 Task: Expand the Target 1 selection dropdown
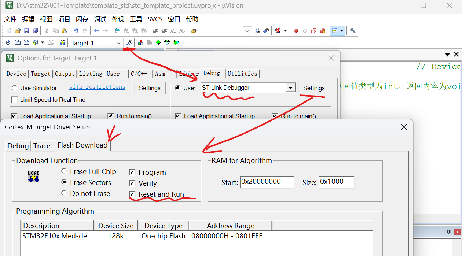click(x=119, y=43)
